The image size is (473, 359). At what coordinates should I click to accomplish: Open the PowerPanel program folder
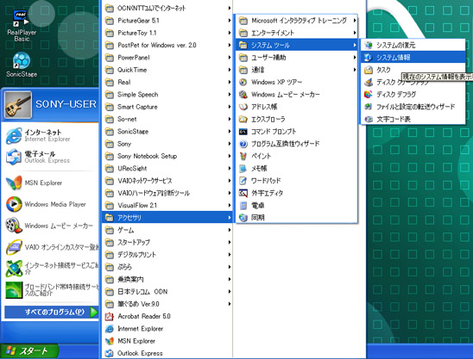coord(167,57)
